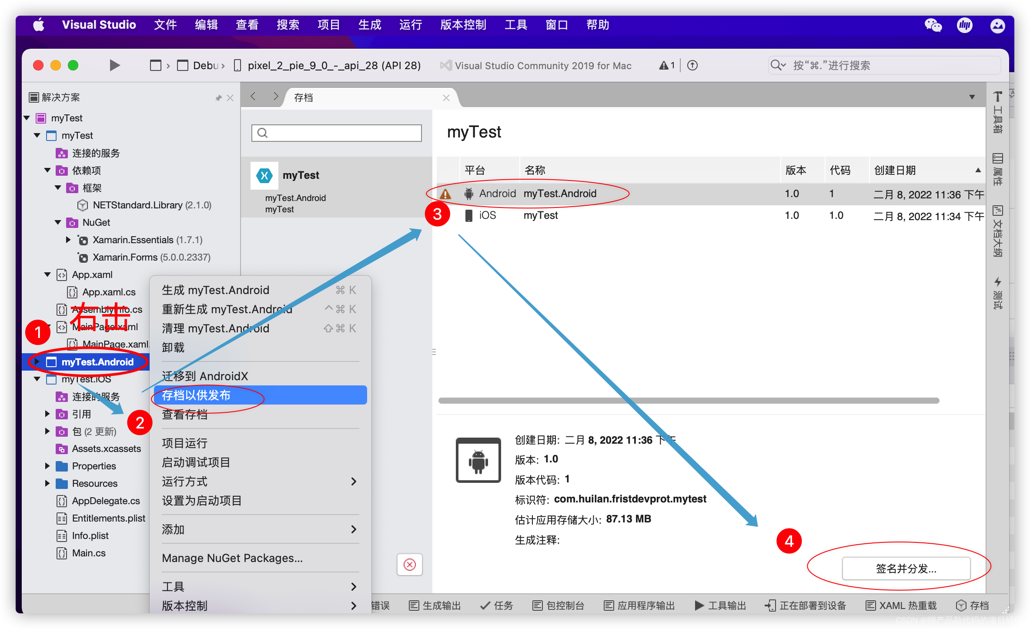
Task: Open the Toolbox side panel
Action: pyautogui.click(x=998, y=112)
